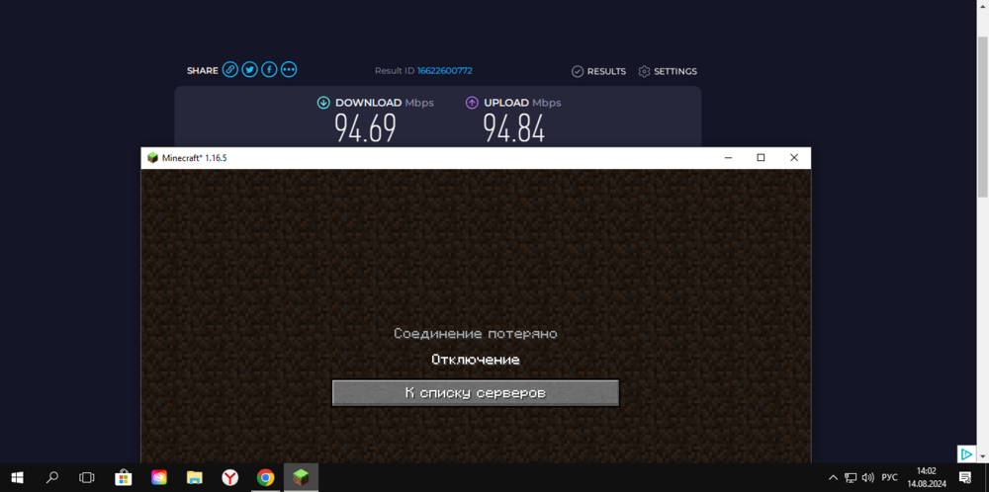Open taskbar search magnifier
This screenshot has height=492, width=989.
pos(52,477)
